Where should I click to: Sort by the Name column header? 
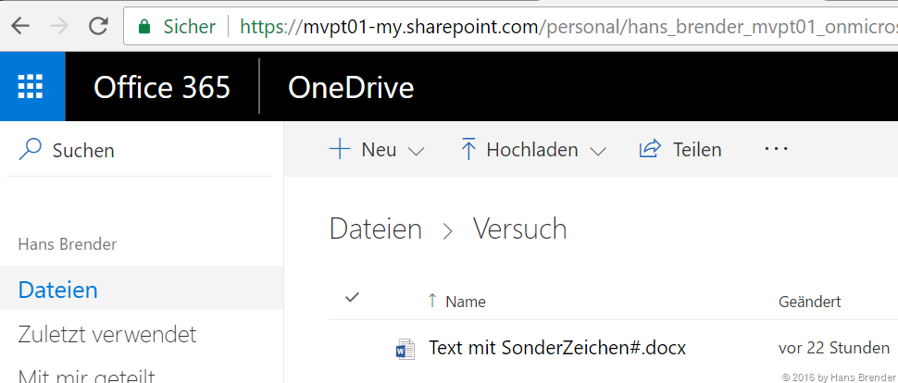click(465, 302)
